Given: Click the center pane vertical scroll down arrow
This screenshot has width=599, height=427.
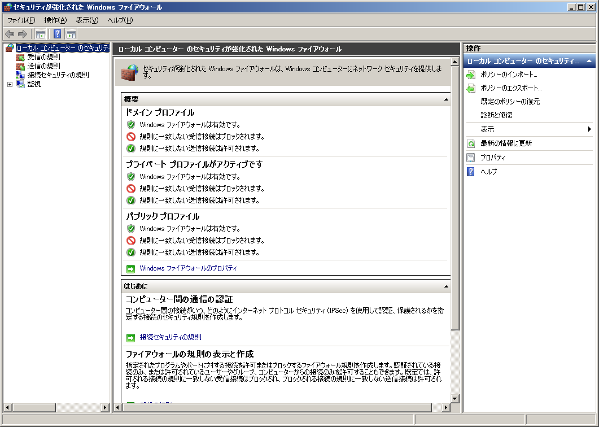Looking at the screenshot, I should [x=454, y=398].
